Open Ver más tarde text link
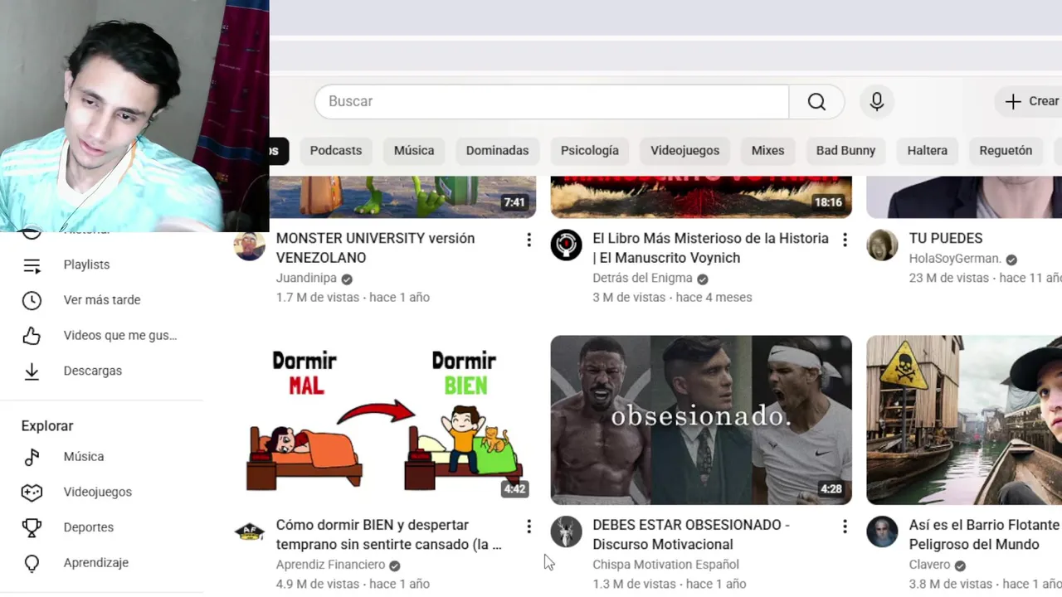Screen dimensions: 1062x597 (x=102, y=300)
